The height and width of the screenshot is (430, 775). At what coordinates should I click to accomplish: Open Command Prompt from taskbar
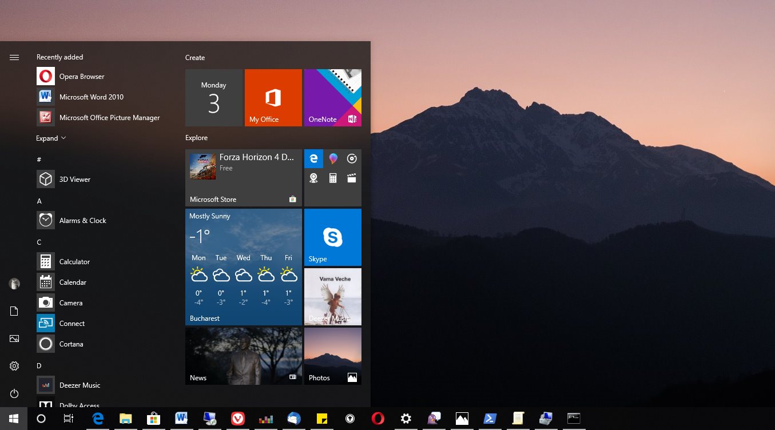pos(574,419)
